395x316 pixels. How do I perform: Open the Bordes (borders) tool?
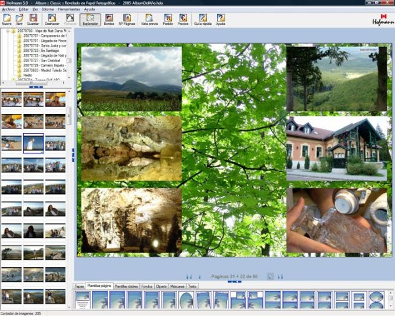(109, 20)
